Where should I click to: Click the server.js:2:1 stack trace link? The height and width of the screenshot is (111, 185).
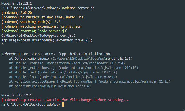pyautogui.click(x=92, y=59)
